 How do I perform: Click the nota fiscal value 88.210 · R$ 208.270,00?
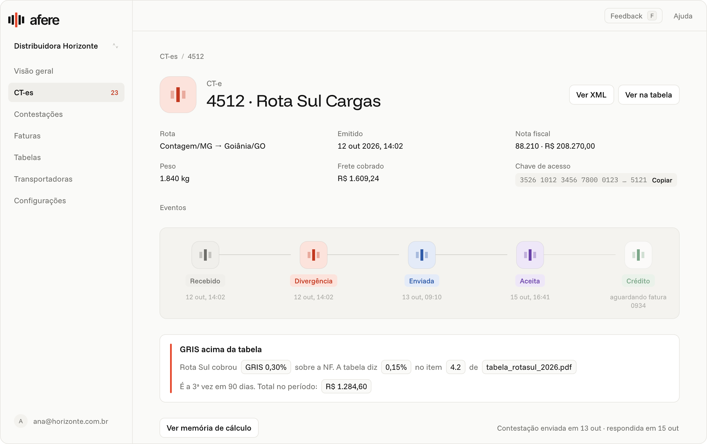click(555, 146)
